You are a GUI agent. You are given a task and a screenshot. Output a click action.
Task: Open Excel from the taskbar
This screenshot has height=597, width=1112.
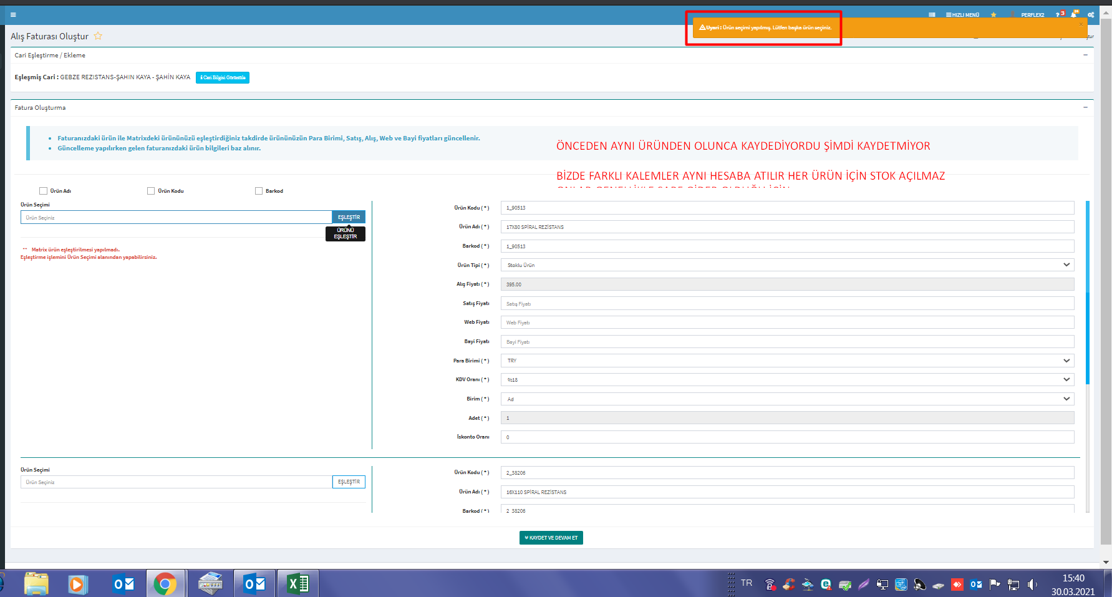(297, 584)
